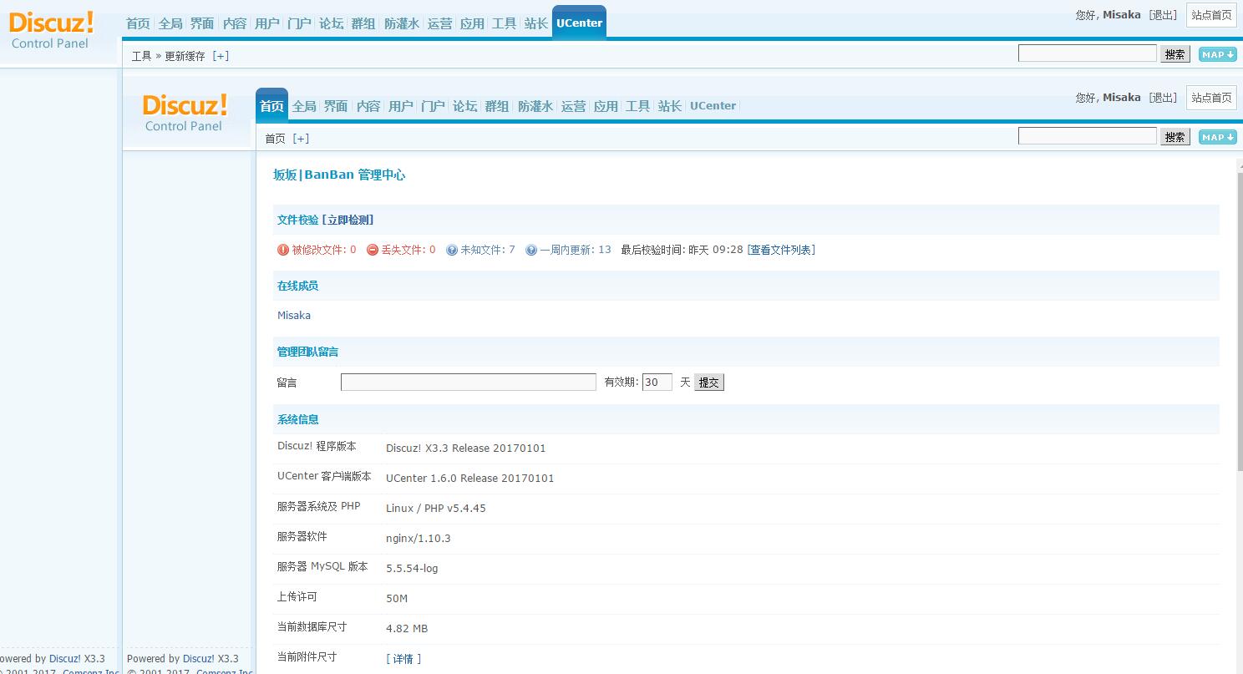The width and height of the screenshot is (1243, 674).
Task: Open 站长 in outer top navigation
Action: [536, 23]
